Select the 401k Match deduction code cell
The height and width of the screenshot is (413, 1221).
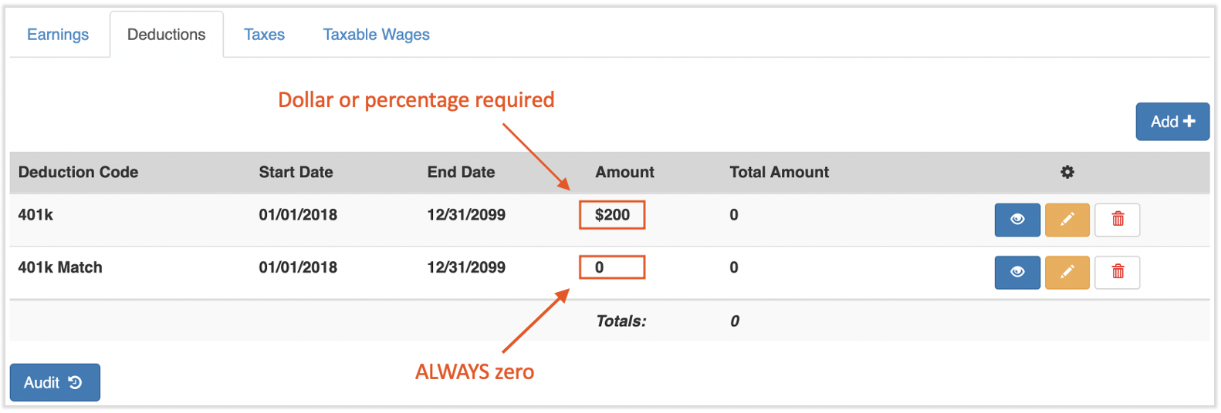coord(60,267)
